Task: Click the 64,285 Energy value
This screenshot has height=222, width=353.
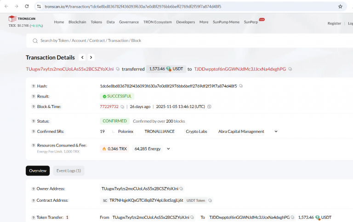Action: 148,148
